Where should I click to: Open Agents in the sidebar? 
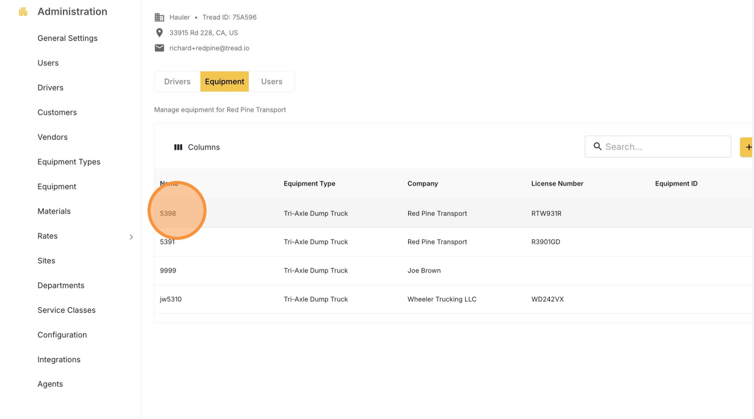50,384
